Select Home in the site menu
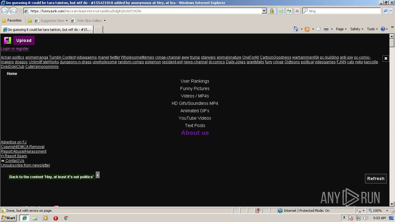This screenshot has height=222, width=395. 12,74
